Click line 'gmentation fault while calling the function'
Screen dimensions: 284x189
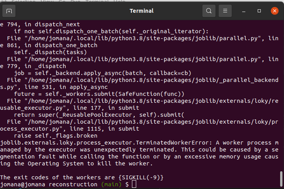coord(139,157)
